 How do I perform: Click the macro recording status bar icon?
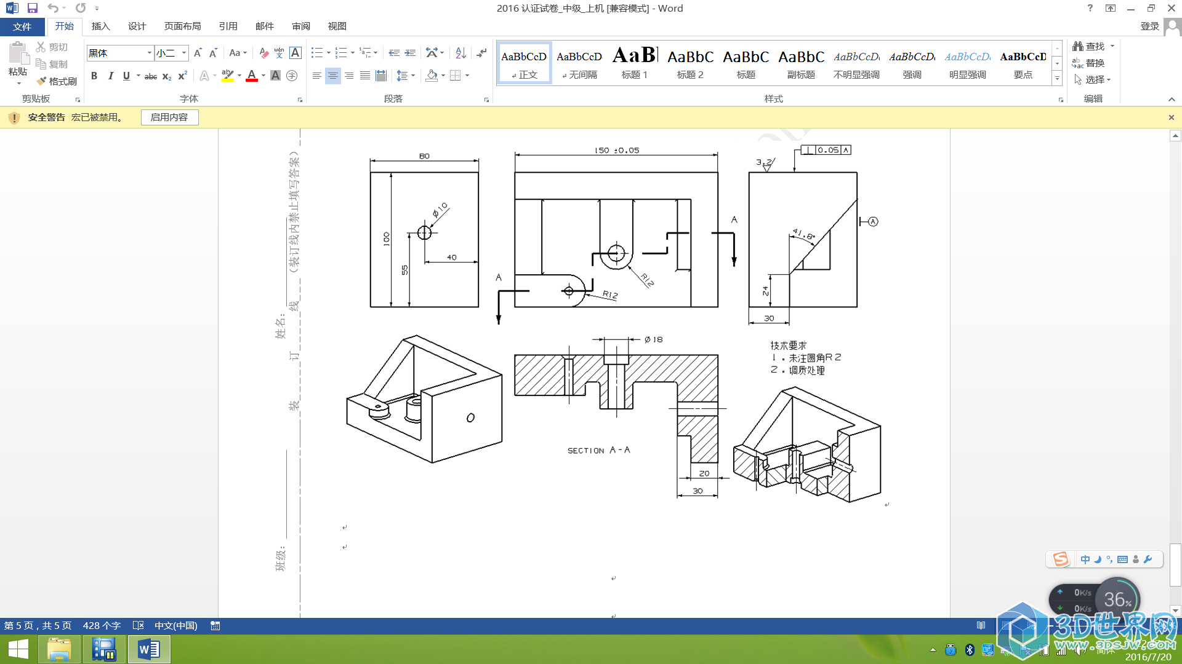click(215, 625)
